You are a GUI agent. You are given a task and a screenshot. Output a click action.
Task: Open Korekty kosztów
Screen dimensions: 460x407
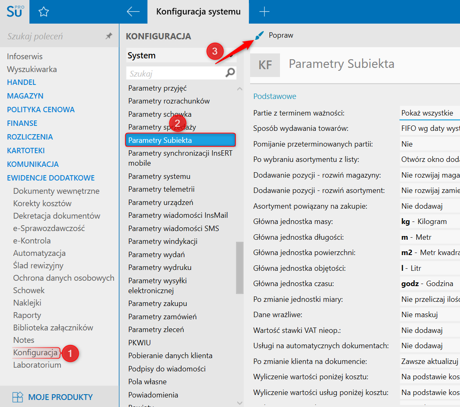[x=42, y=204]
